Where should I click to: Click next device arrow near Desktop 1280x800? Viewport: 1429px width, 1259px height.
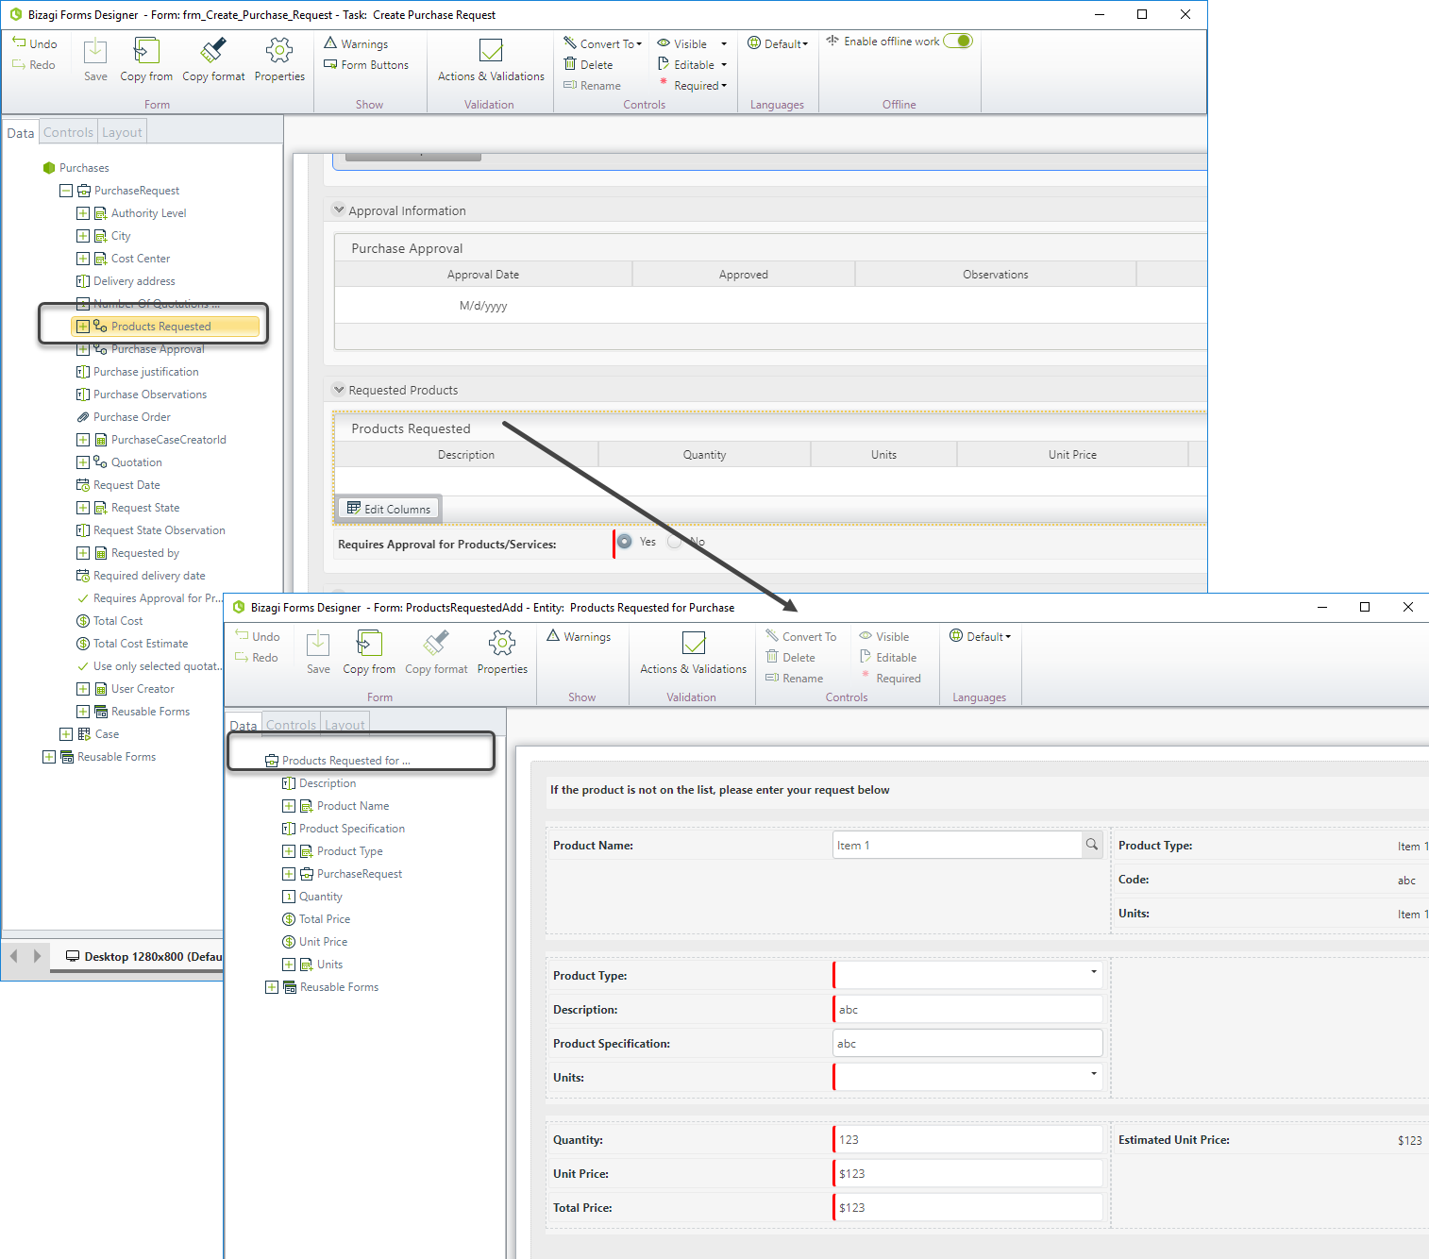coord(37,956)
